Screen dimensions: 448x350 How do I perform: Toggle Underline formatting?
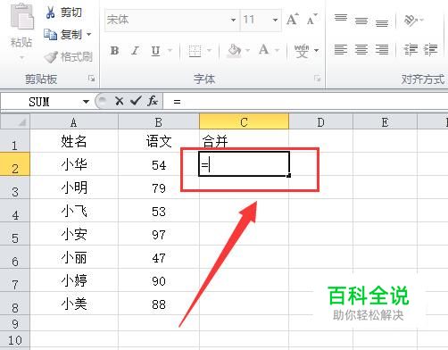click(155, 51)
